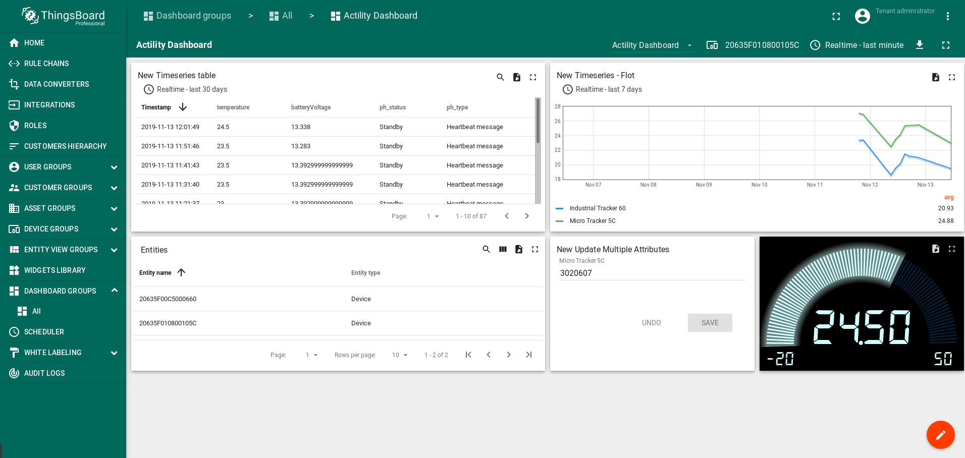965x458 pixels.
Task: Open Entities page number dropdown
Action: [312, 355]
